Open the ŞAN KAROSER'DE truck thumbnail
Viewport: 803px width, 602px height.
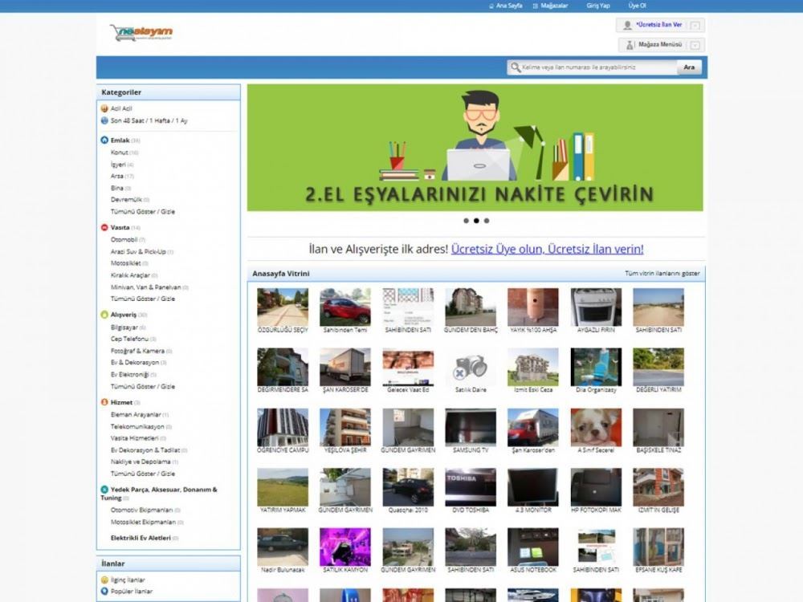345,367
